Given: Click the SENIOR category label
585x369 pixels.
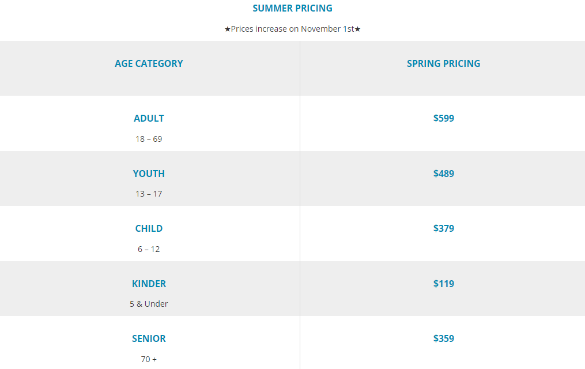Looking at the screenshot, I should point(149,339).
